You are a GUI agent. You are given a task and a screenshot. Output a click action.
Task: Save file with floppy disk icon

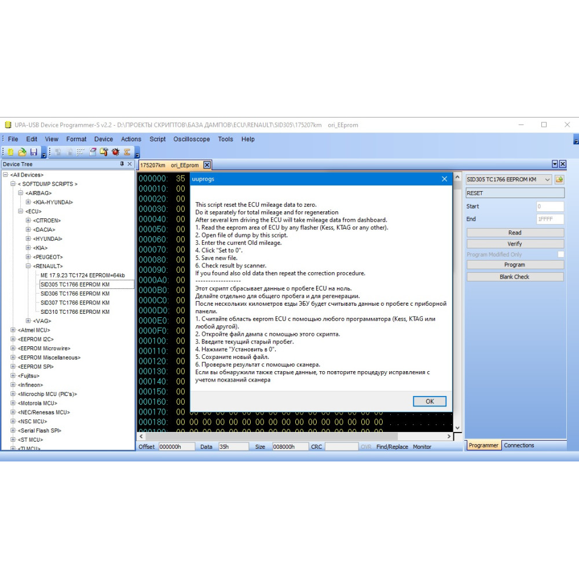point(34,152)
